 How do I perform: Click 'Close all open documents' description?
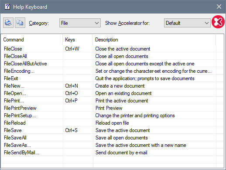[x=122, y=56]
